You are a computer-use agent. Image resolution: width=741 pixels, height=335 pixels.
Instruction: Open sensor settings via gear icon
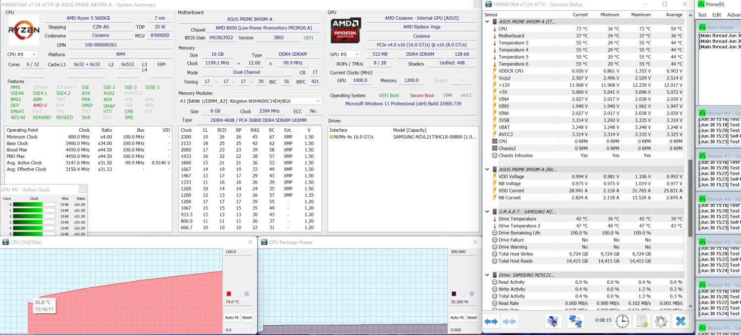coord(660,322)
